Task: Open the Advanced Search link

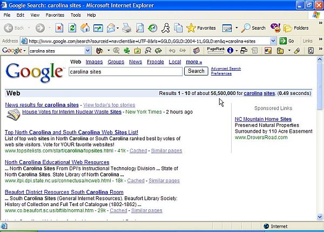Action: tap(226, 69)
